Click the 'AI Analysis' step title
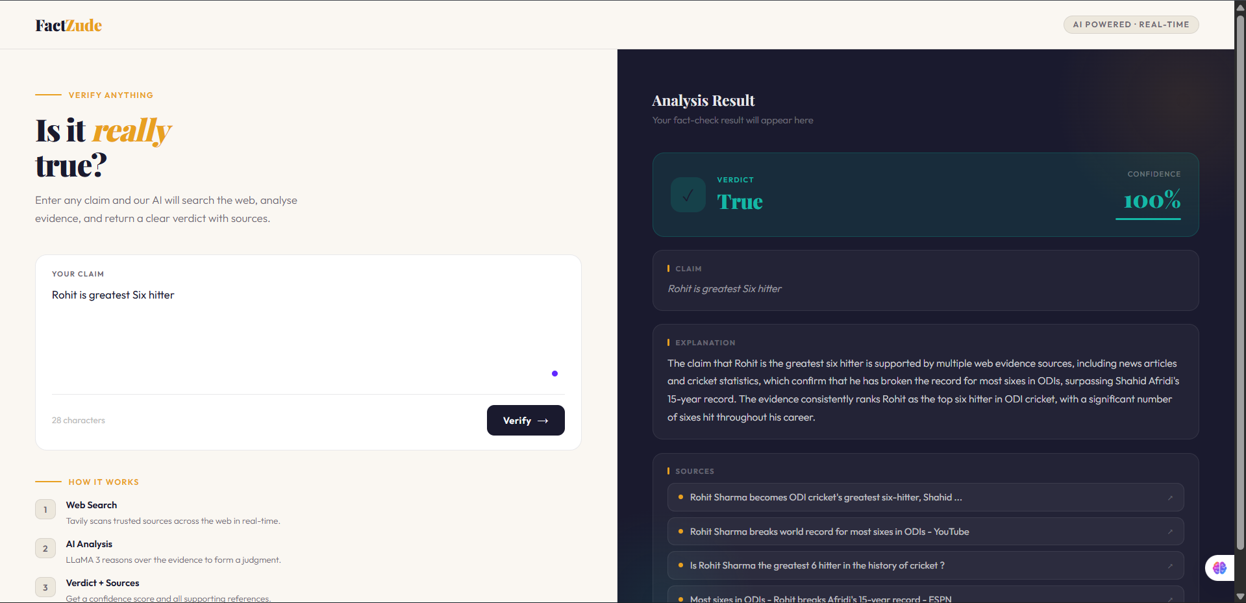Viewport: 1246px width, 603px height. [89, 544]
